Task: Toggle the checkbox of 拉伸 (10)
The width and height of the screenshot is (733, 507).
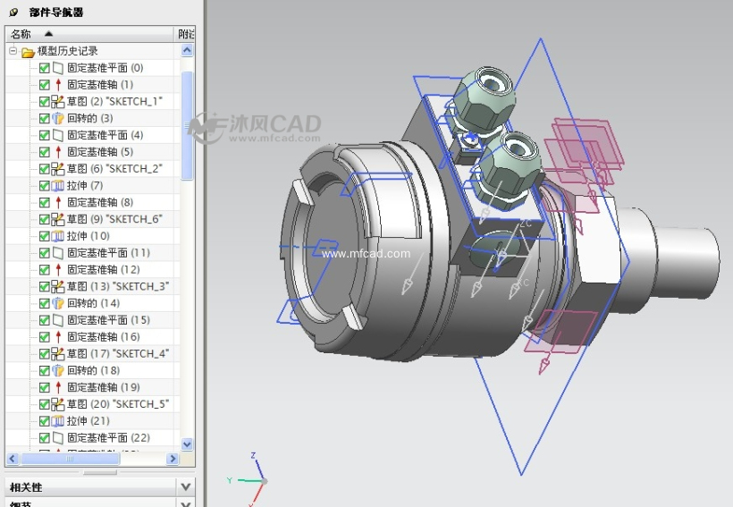Action: [45, 237]
